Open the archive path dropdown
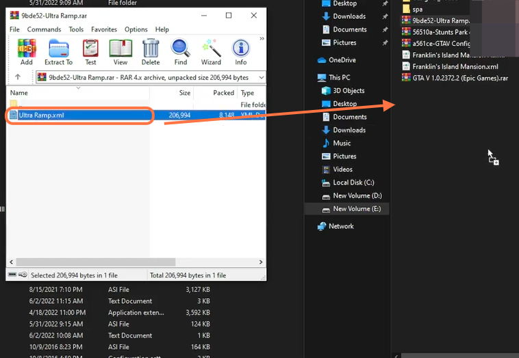The width and height of the screenshot is (519, 358). [x=262, y=78]
